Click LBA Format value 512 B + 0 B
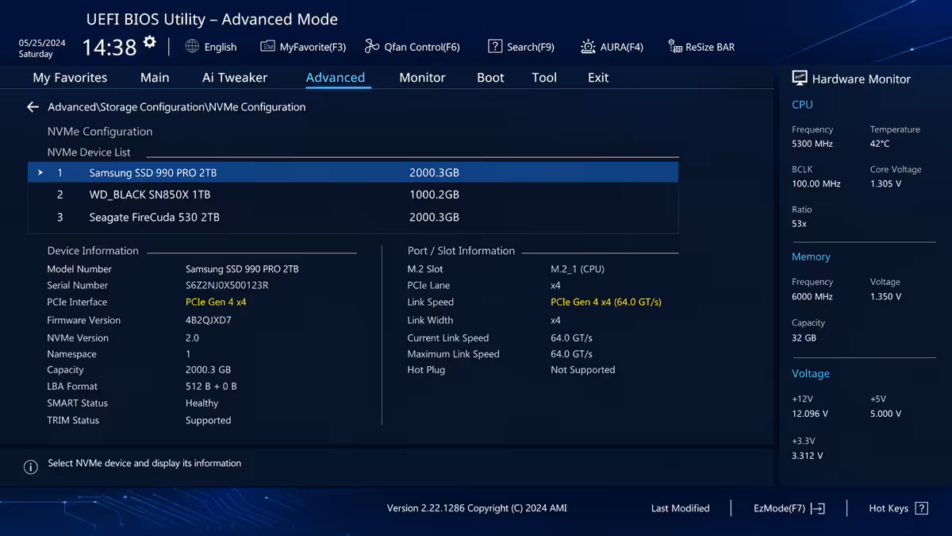The height and width of the screenshot is (536, 952). pyautogui.click(x=211, y=386)
